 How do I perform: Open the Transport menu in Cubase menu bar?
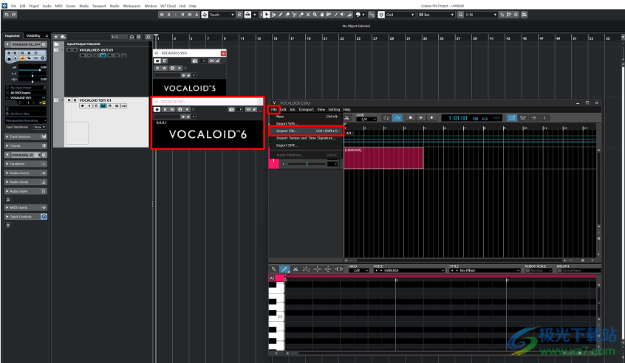pyautogui.click(x=99, y=5)
